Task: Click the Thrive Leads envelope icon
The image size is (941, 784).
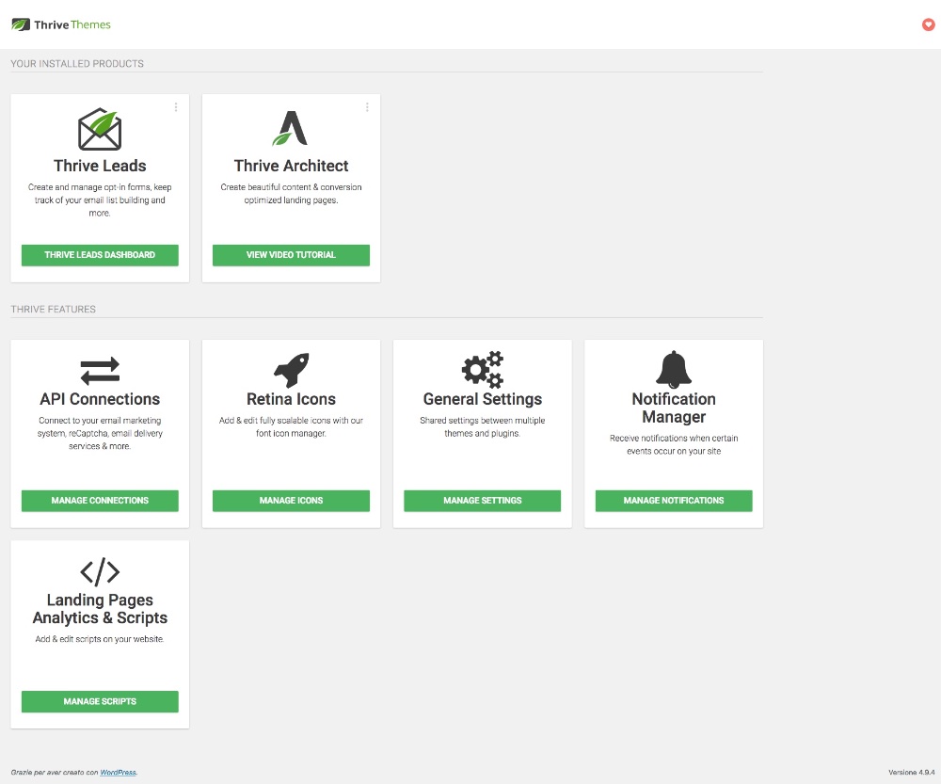Action: [x=100, y=129]
